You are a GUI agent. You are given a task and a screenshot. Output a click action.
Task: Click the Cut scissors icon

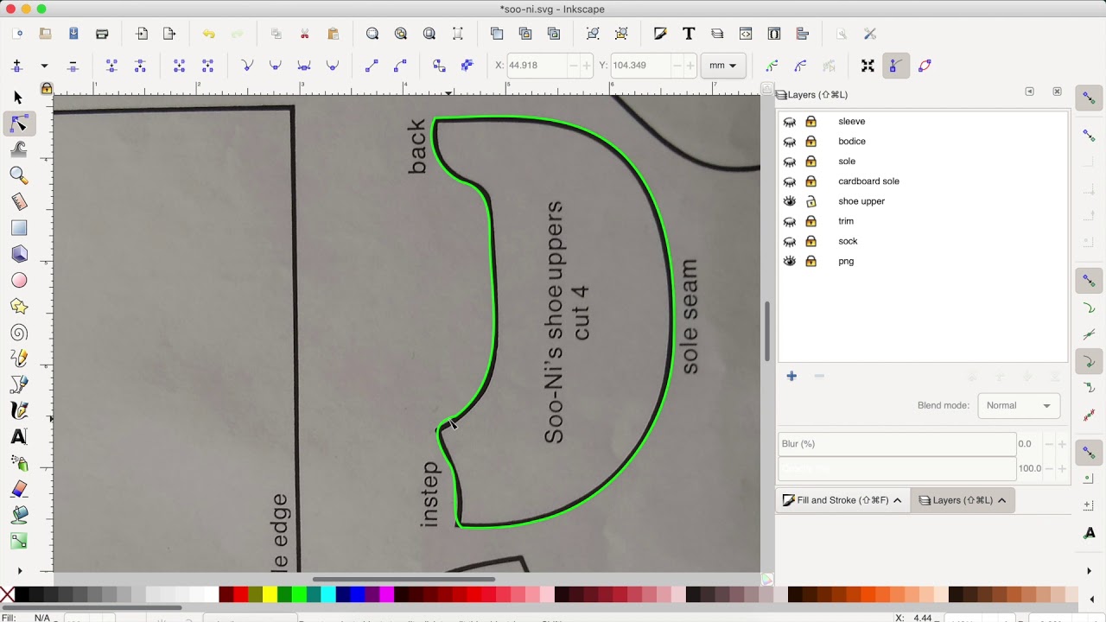coord(304,34)
